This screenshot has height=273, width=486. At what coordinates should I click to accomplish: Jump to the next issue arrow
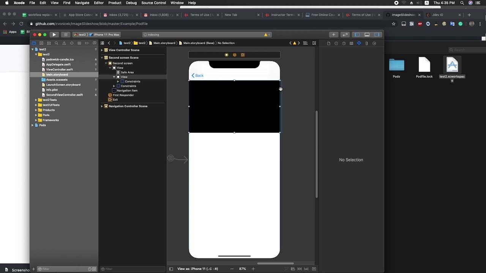coord(299,43)
